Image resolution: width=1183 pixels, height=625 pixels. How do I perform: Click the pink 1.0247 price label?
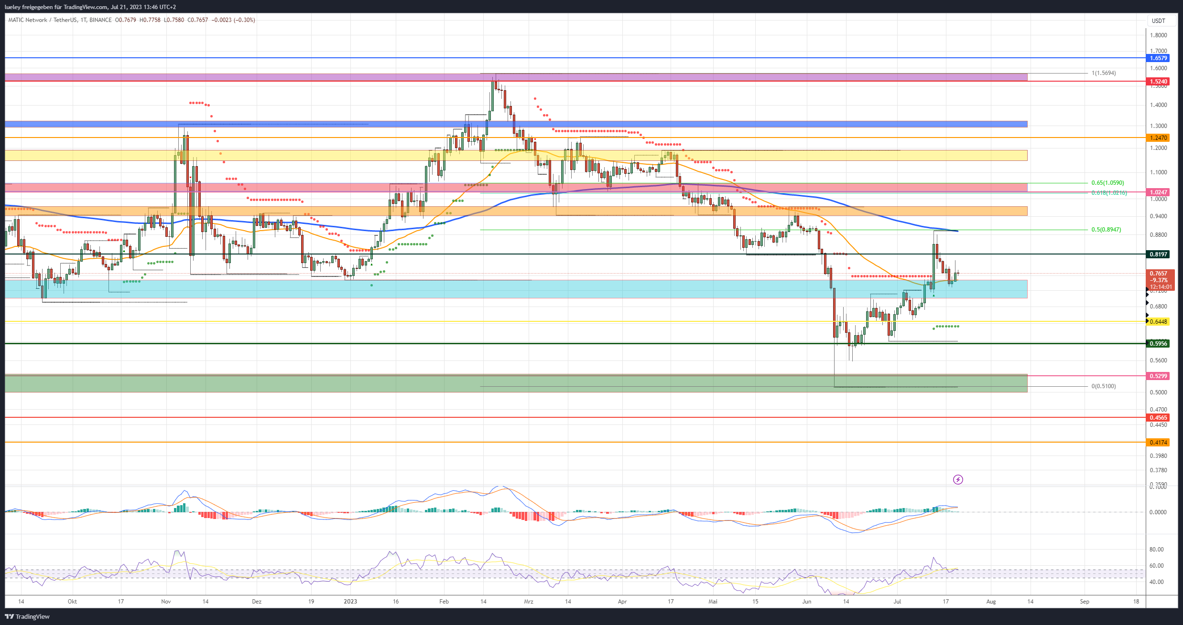[x=1158, y=192]
